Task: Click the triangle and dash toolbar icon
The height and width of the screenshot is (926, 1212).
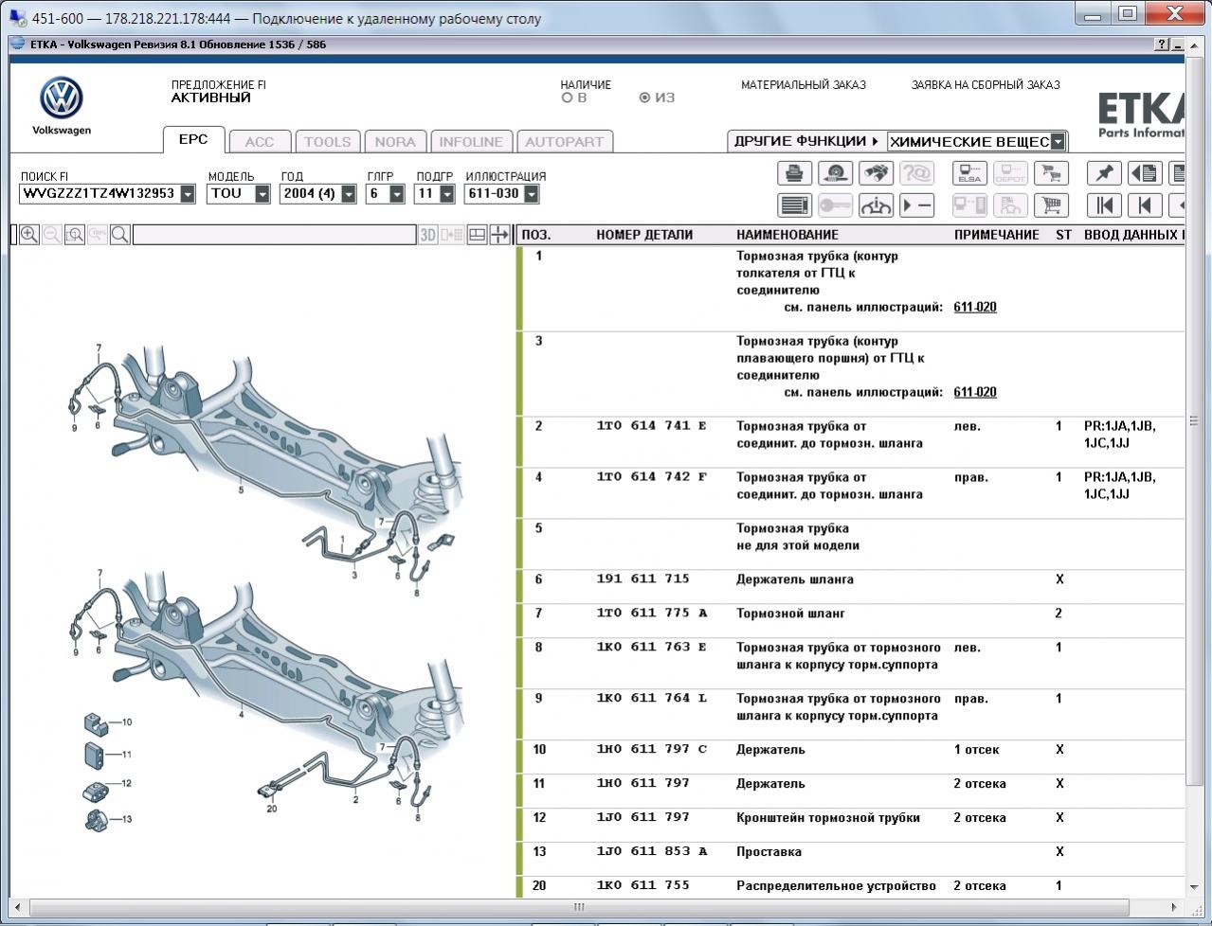Action: click(x=916, y=205)
